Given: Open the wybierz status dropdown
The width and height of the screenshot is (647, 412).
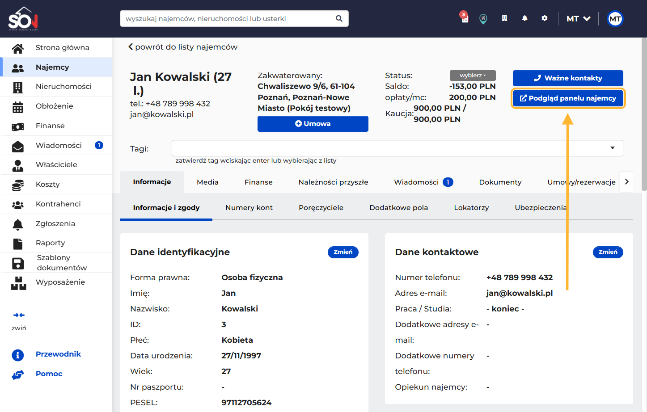Looking at the screenshot, I should point(473,76).
